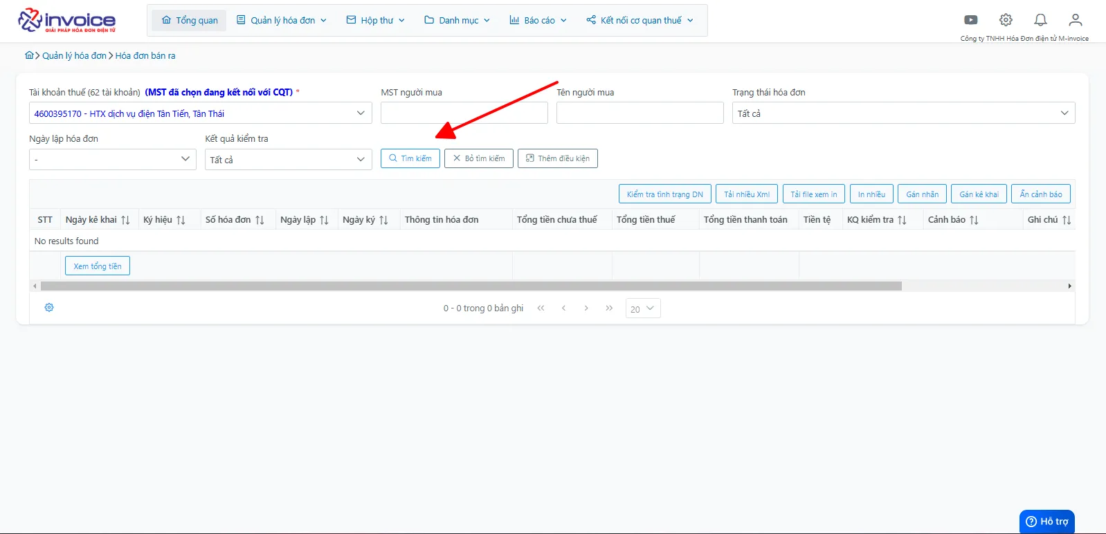
Task: Open the settings gear in header
Action: tap(1006, 20)
